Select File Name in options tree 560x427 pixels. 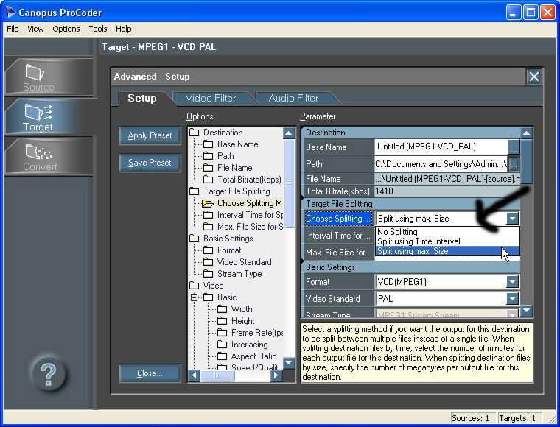[x=228, y=168]
